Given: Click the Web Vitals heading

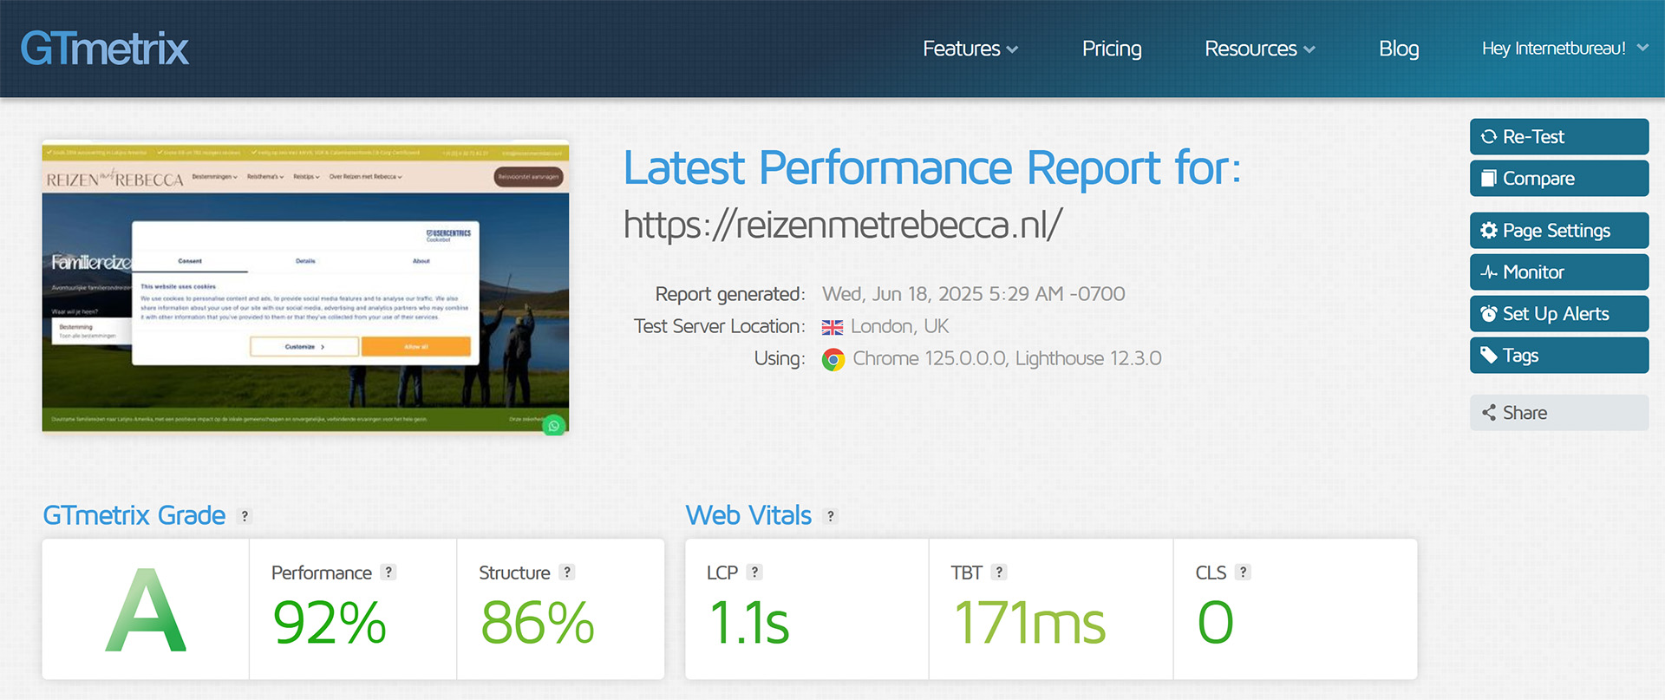Looking at the screenshot, I should point(749,516).
